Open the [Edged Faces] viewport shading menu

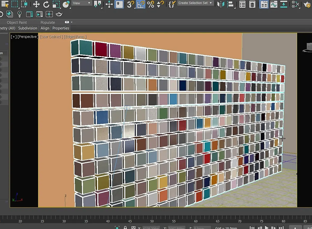[x=75, y=37]
